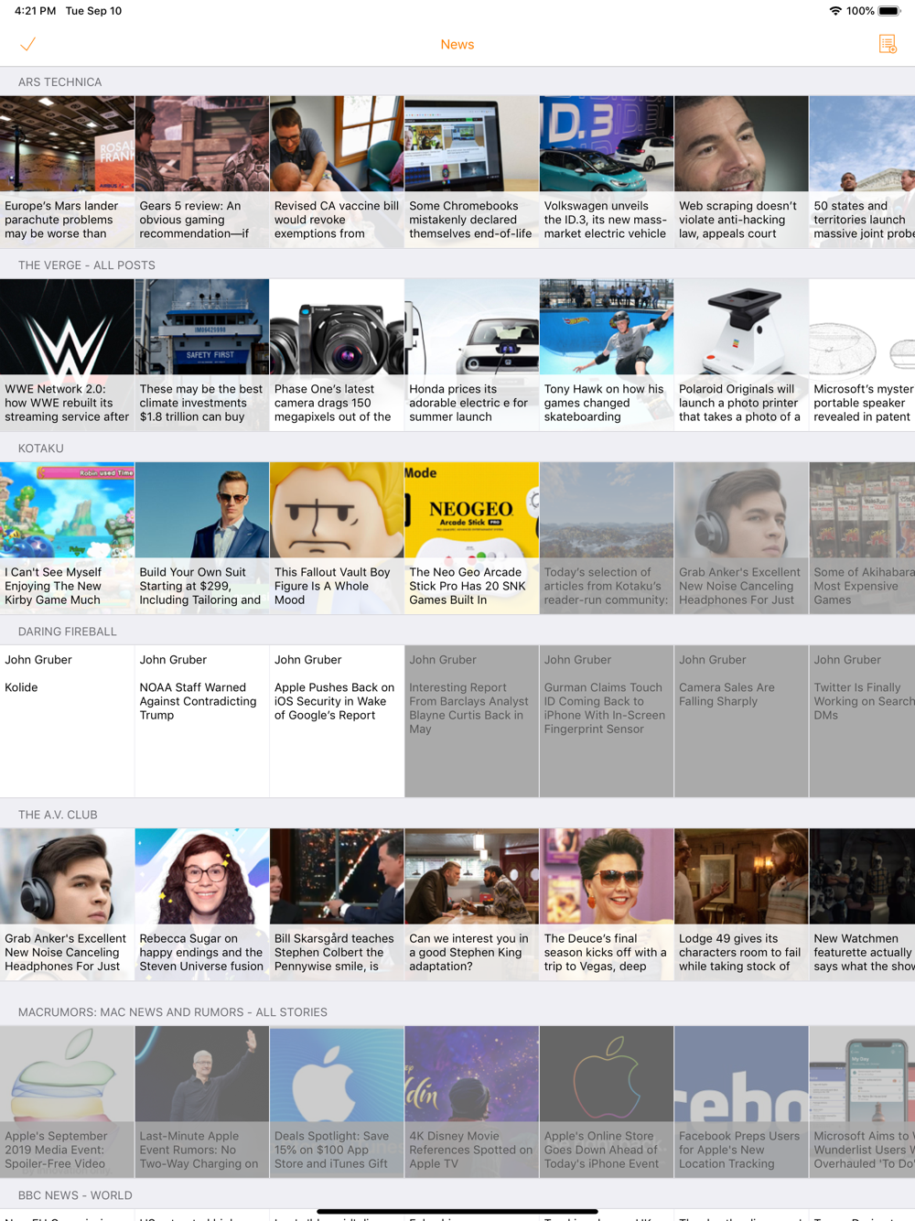Open the list view icon at top right
The image size is (915, 1221).
click(x=888, y=44)
